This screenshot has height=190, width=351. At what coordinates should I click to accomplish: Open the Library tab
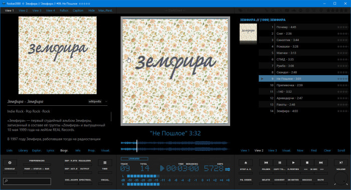[x=23, y=150]
